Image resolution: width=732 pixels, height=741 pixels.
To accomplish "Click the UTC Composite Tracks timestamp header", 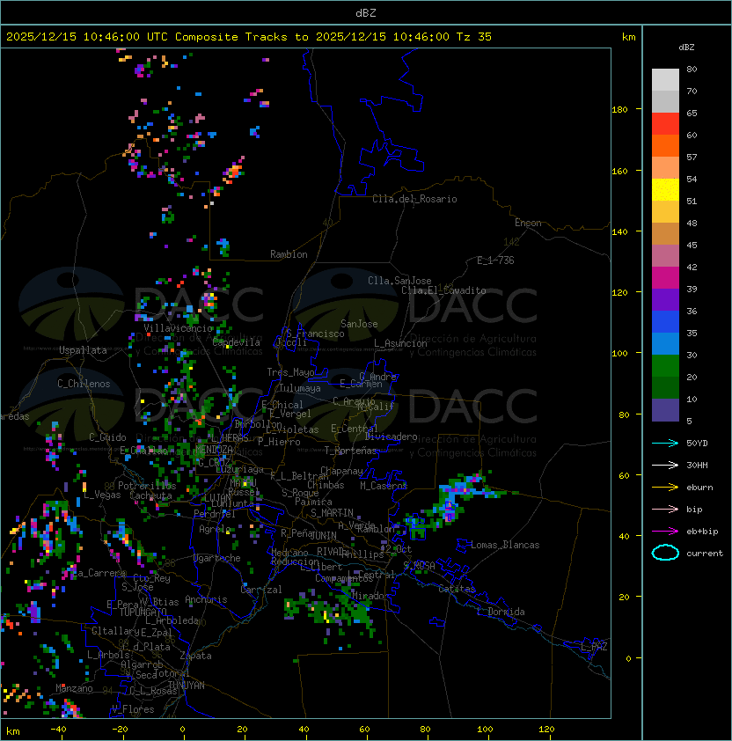I will pyautogui.click(x=249, y=37).
